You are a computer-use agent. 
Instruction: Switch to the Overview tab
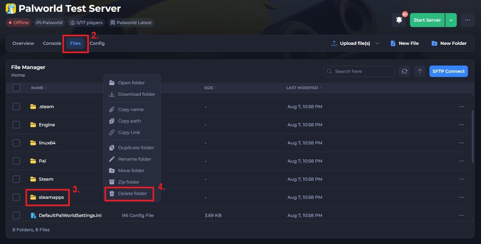23,43
